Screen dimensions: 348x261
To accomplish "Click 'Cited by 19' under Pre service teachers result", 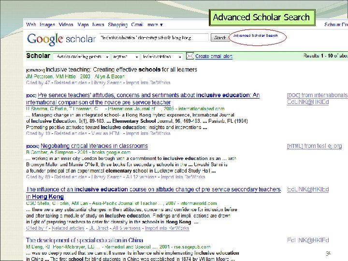I will tap(38, 133).
